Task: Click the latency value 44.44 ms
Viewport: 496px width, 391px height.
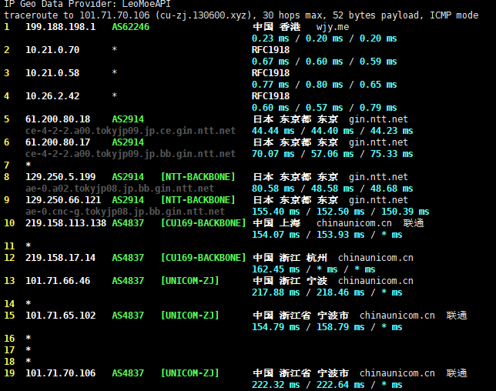Action: (273, 131)
